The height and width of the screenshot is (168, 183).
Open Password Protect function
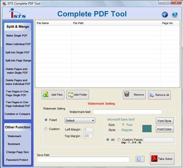17,160
